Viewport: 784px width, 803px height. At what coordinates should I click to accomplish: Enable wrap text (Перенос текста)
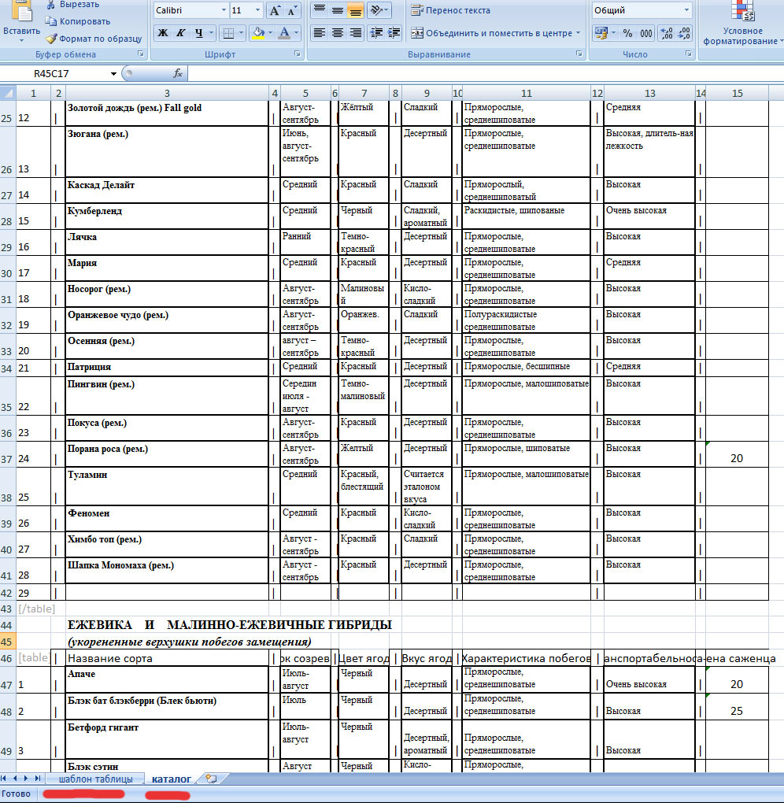point(450,10)
